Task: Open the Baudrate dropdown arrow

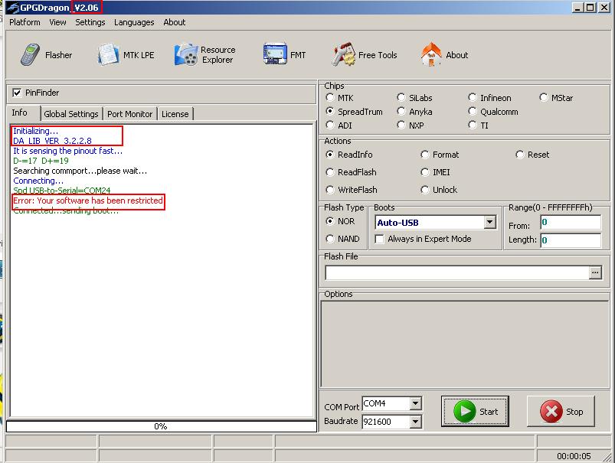Action: [415, 422]
